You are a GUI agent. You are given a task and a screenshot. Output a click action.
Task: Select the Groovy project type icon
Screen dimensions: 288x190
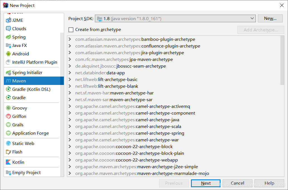click(8, 108)
